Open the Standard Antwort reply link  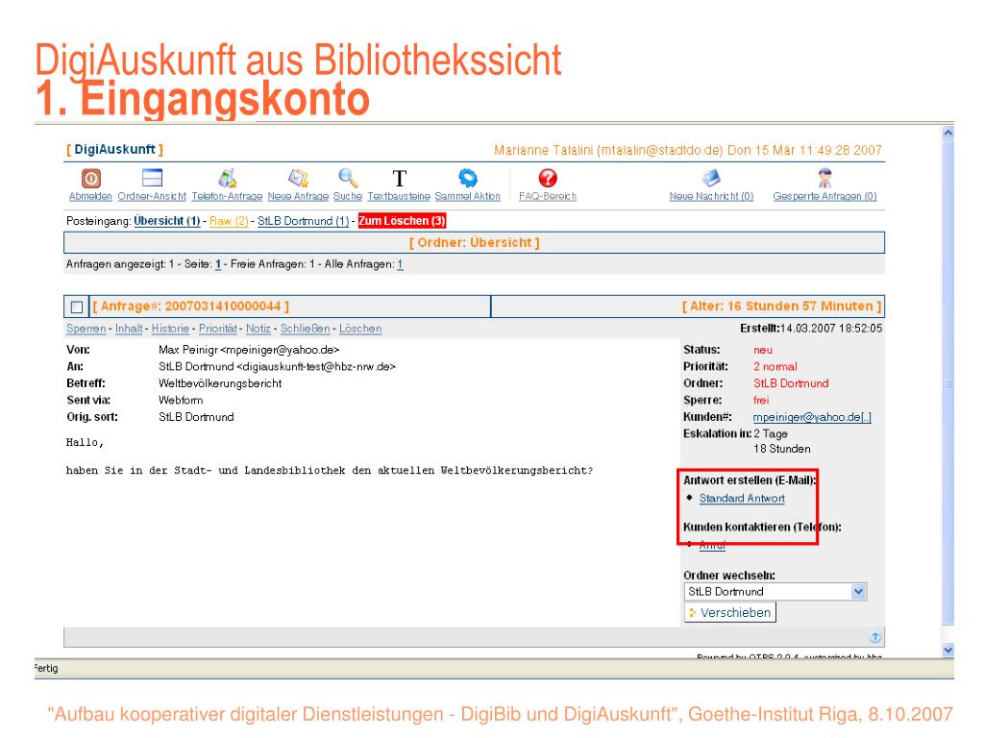pos(742,499)
